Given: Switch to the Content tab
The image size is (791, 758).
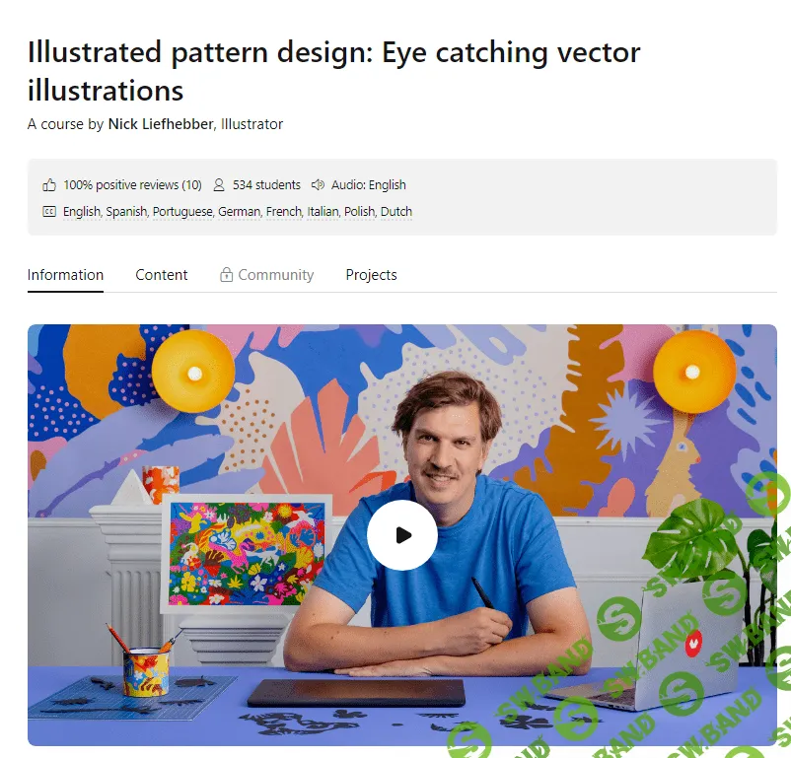Looking at the screenshot, I should pyautogui.click(x=162, y=275).
